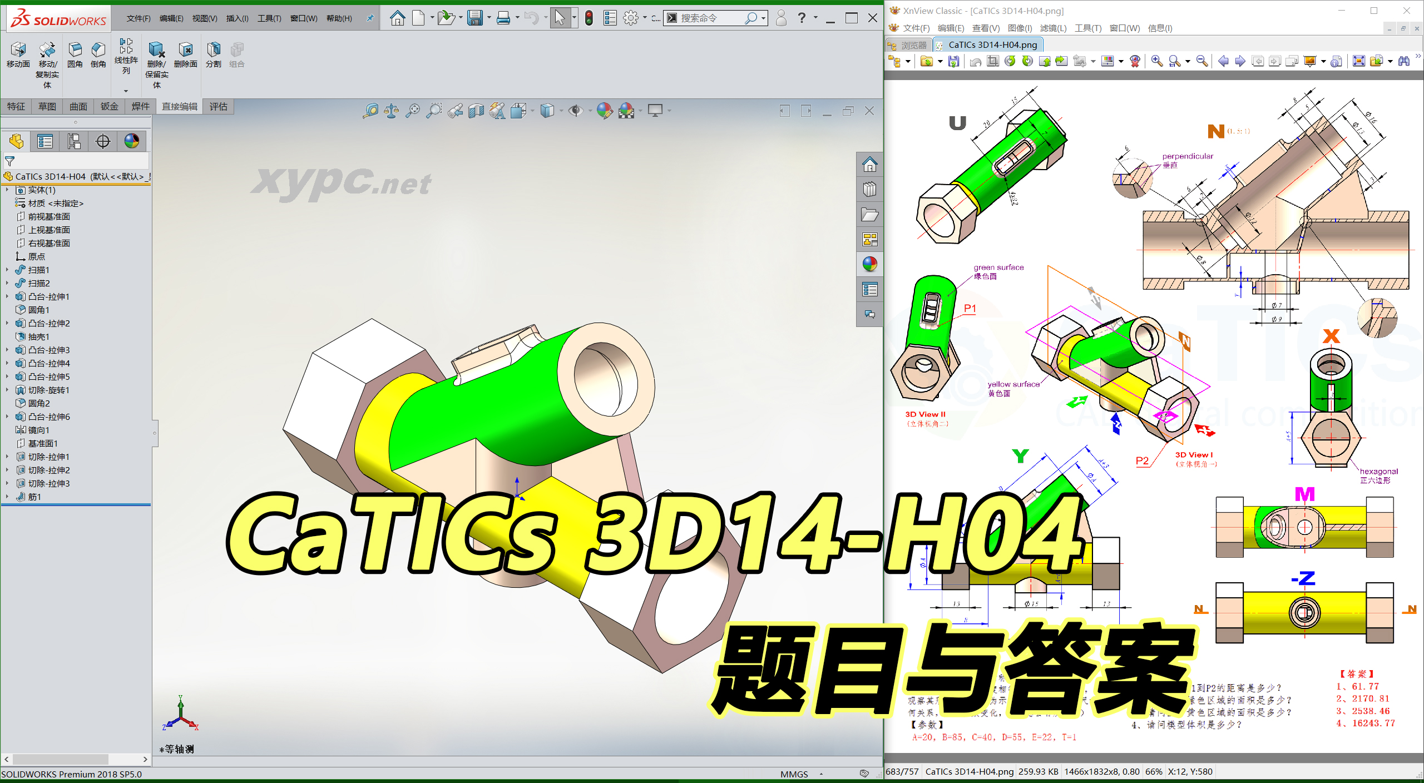Click the Edit Appearance icon in view toolbar

pos(604,111)
